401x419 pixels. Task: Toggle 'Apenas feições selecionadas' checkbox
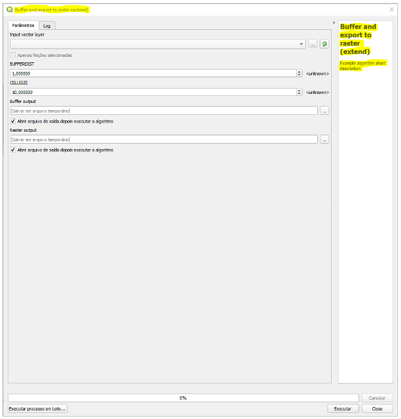coord(13,55)
